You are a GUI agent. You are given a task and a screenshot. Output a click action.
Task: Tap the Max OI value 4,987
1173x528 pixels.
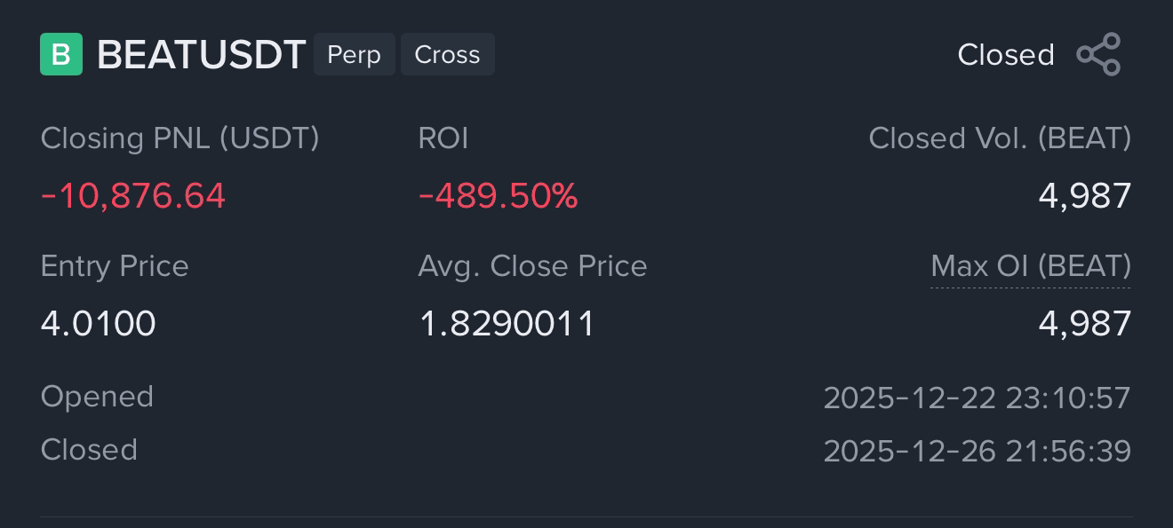coord(1085,323)
